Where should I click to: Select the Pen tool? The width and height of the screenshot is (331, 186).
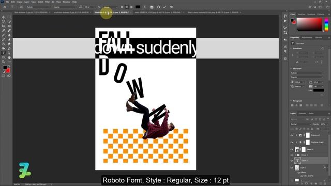click(9, 49)
